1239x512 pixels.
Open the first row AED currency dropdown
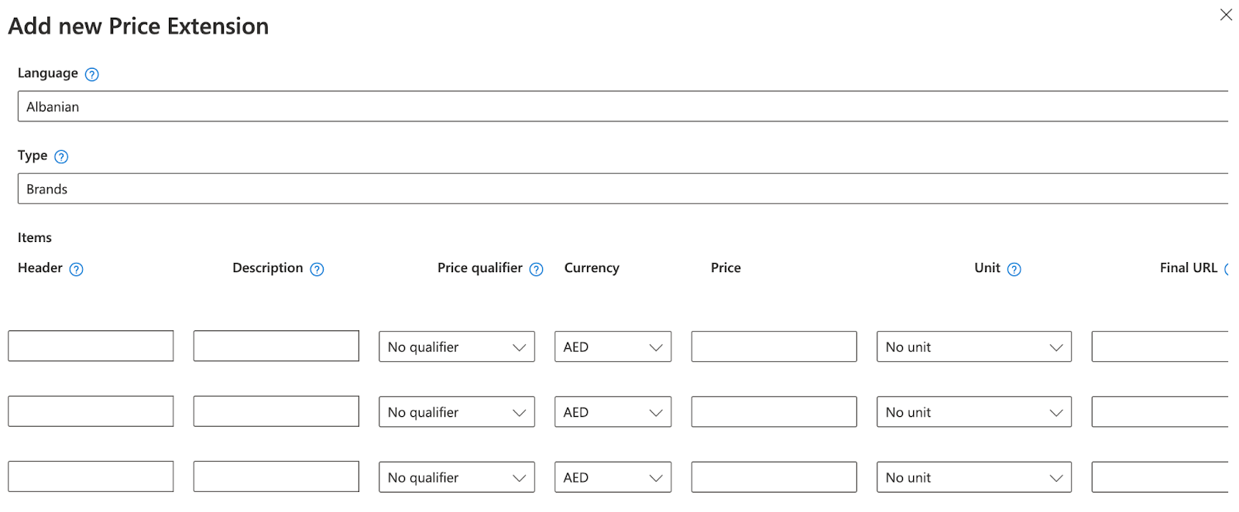(613, 347)
